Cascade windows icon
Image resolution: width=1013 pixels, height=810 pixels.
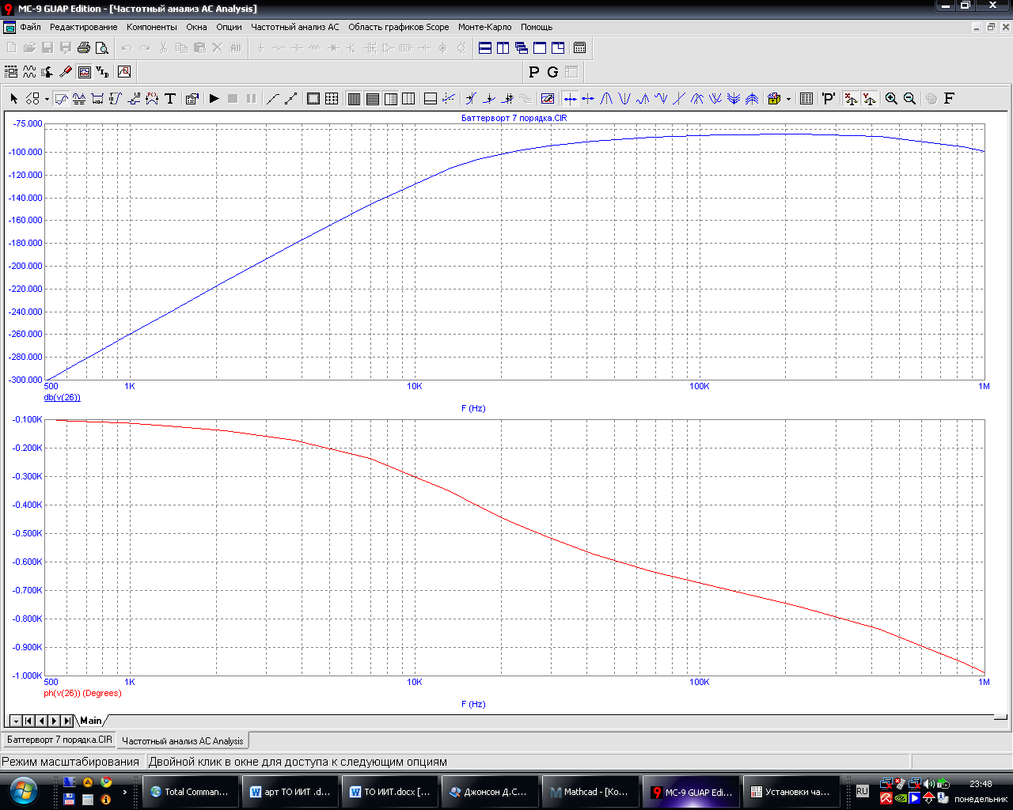pyautogui.click(x=522, y=47)
